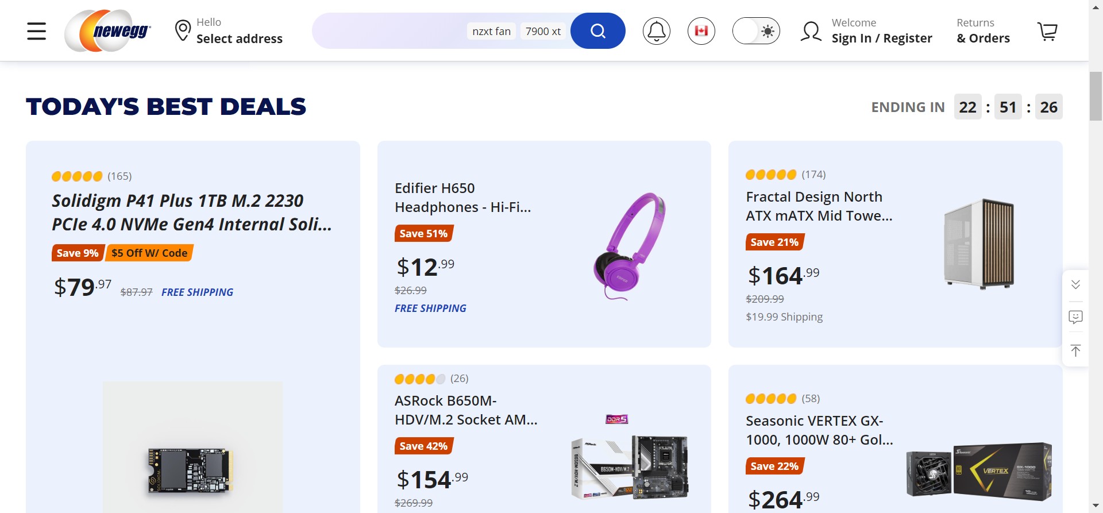Click the feedback chat icon
Image resolution: width=1103 pixels, height=513 pixels.
pos(1075,317)
